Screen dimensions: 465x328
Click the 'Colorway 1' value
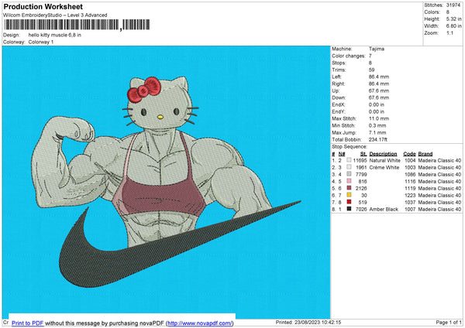pos(41,42)
